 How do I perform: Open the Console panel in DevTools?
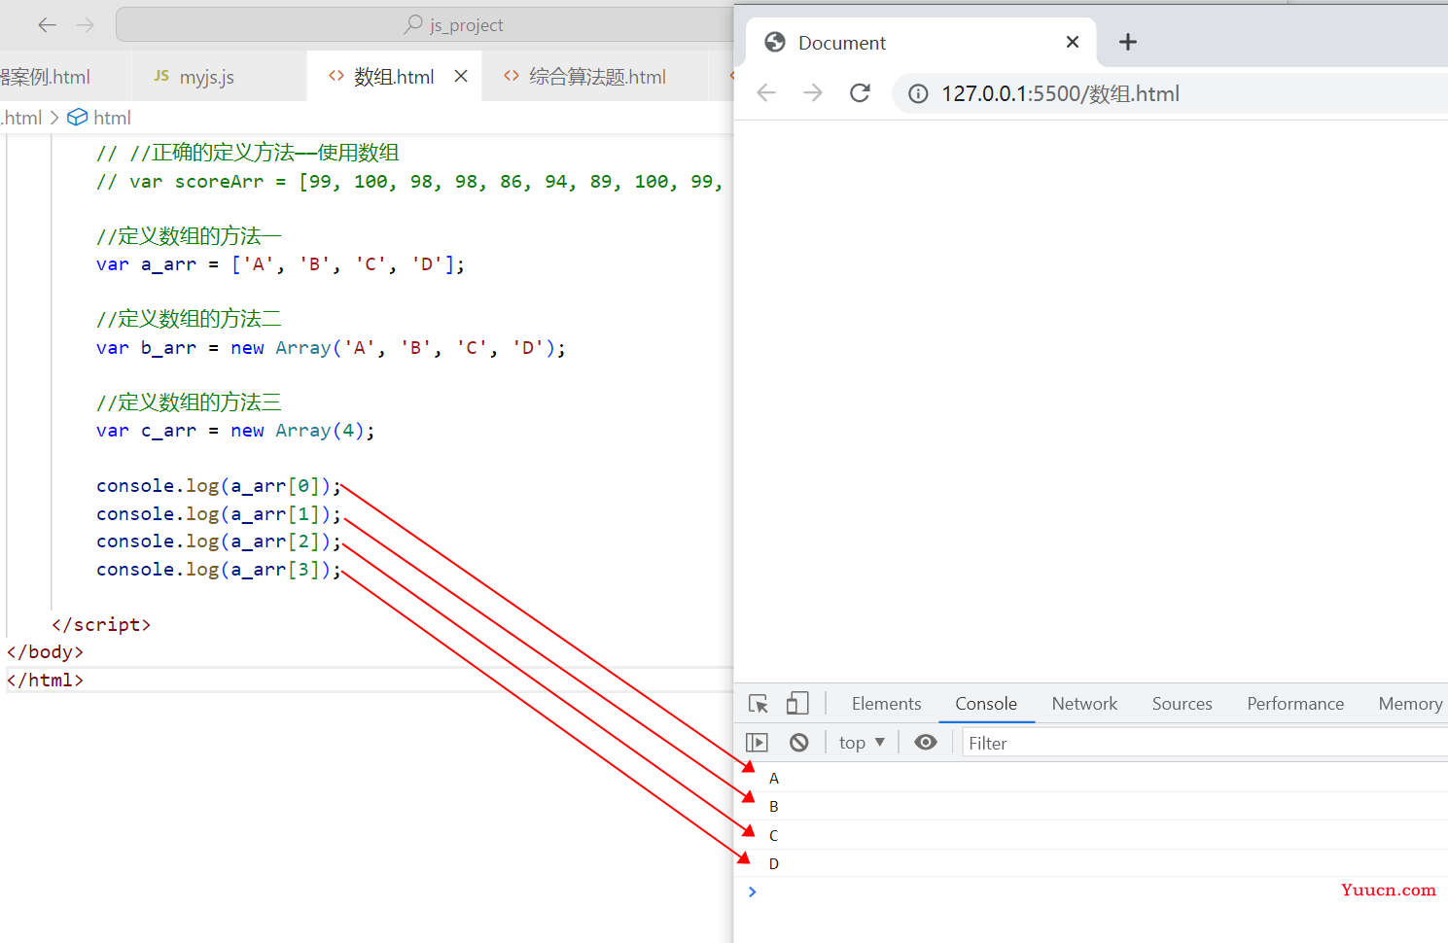click(986, 704)
